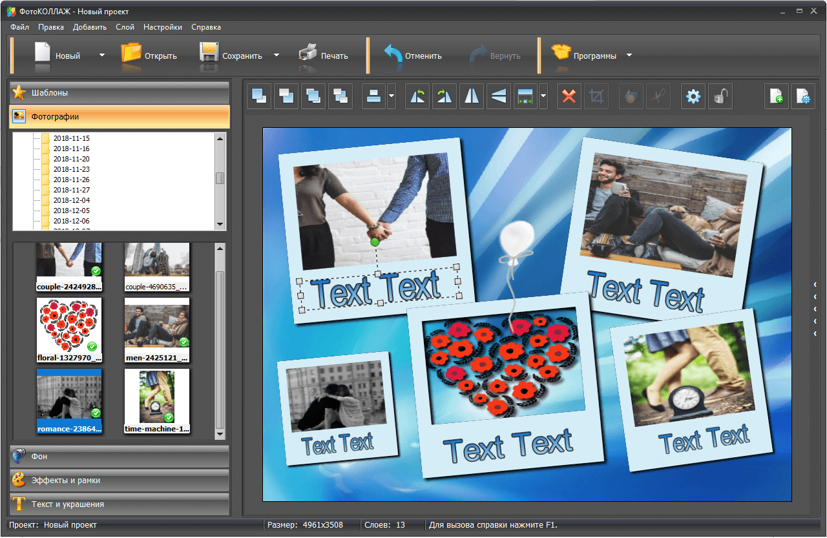Open the alignment tool dropdown arrow

pos(392,97)
